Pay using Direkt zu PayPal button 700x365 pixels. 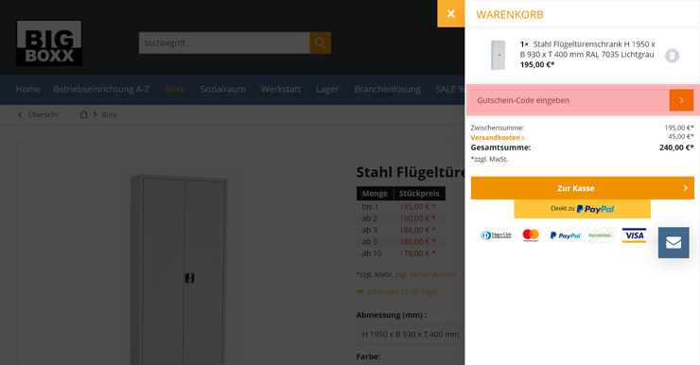[x=582, y=209]
